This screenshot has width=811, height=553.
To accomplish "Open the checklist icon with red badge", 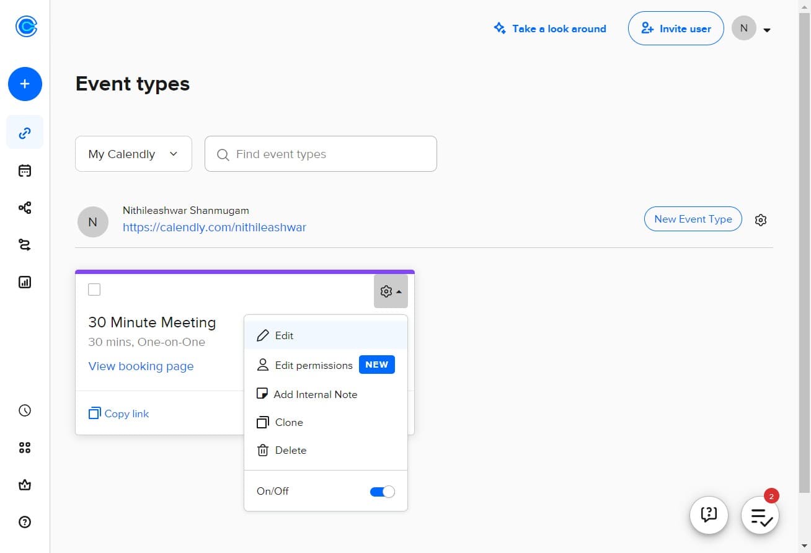I will tap(760, 516).
